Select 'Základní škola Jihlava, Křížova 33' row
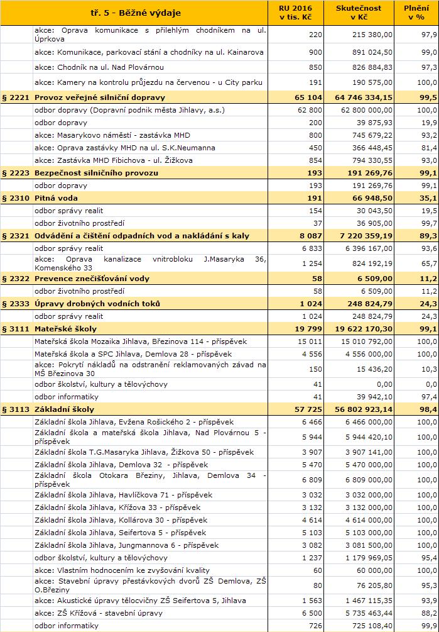This screenshot has height=632, width=439. pyautogui.click(x=219, y=507)
